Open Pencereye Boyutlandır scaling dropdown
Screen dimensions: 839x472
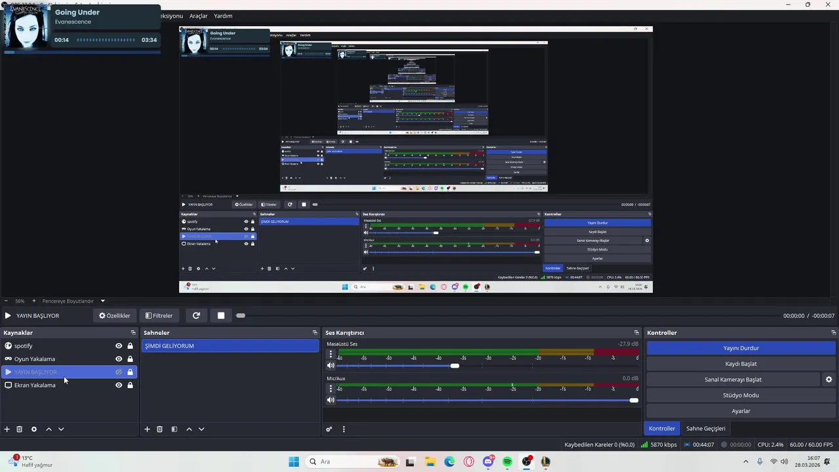102,301
